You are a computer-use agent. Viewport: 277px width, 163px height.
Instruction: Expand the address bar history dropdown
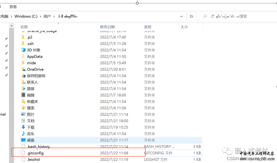(x=181, y=16)
